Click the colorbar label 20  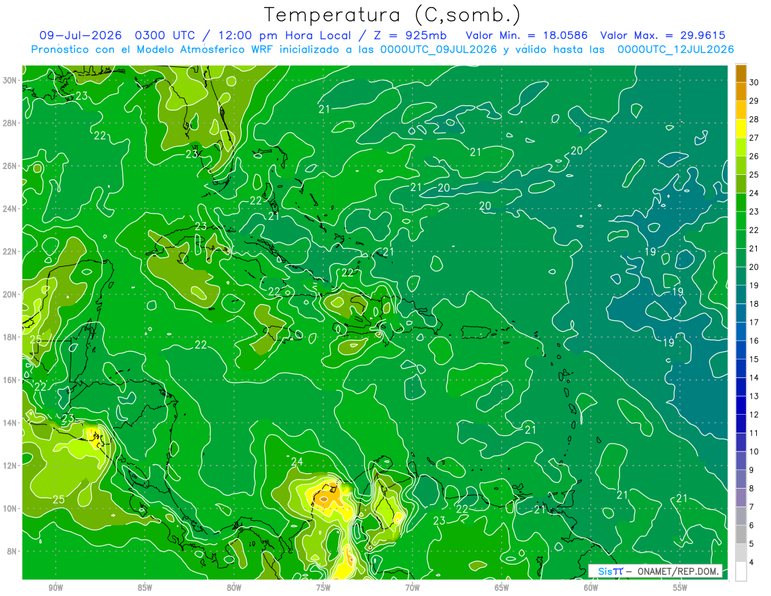[754, 267]
